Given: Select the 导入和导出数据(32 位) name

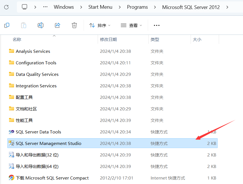Looking at the screenshot, I should click(37, 155).
